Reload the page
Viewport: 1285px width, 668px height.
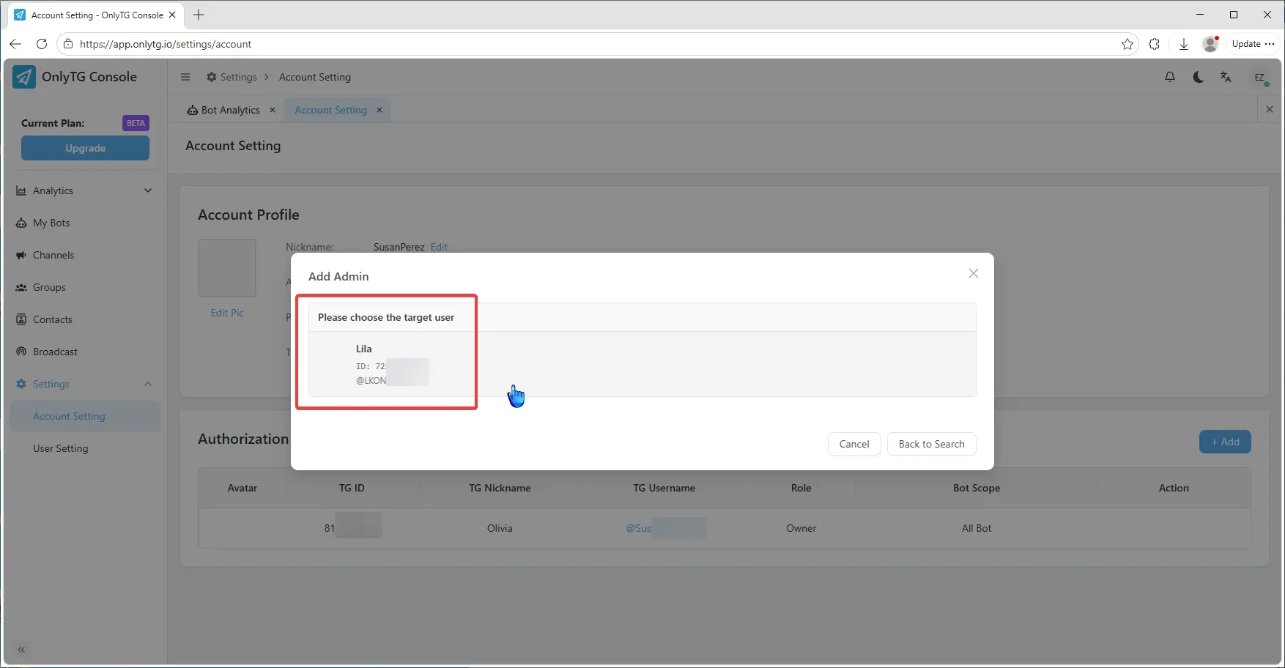tap(42, 44)
